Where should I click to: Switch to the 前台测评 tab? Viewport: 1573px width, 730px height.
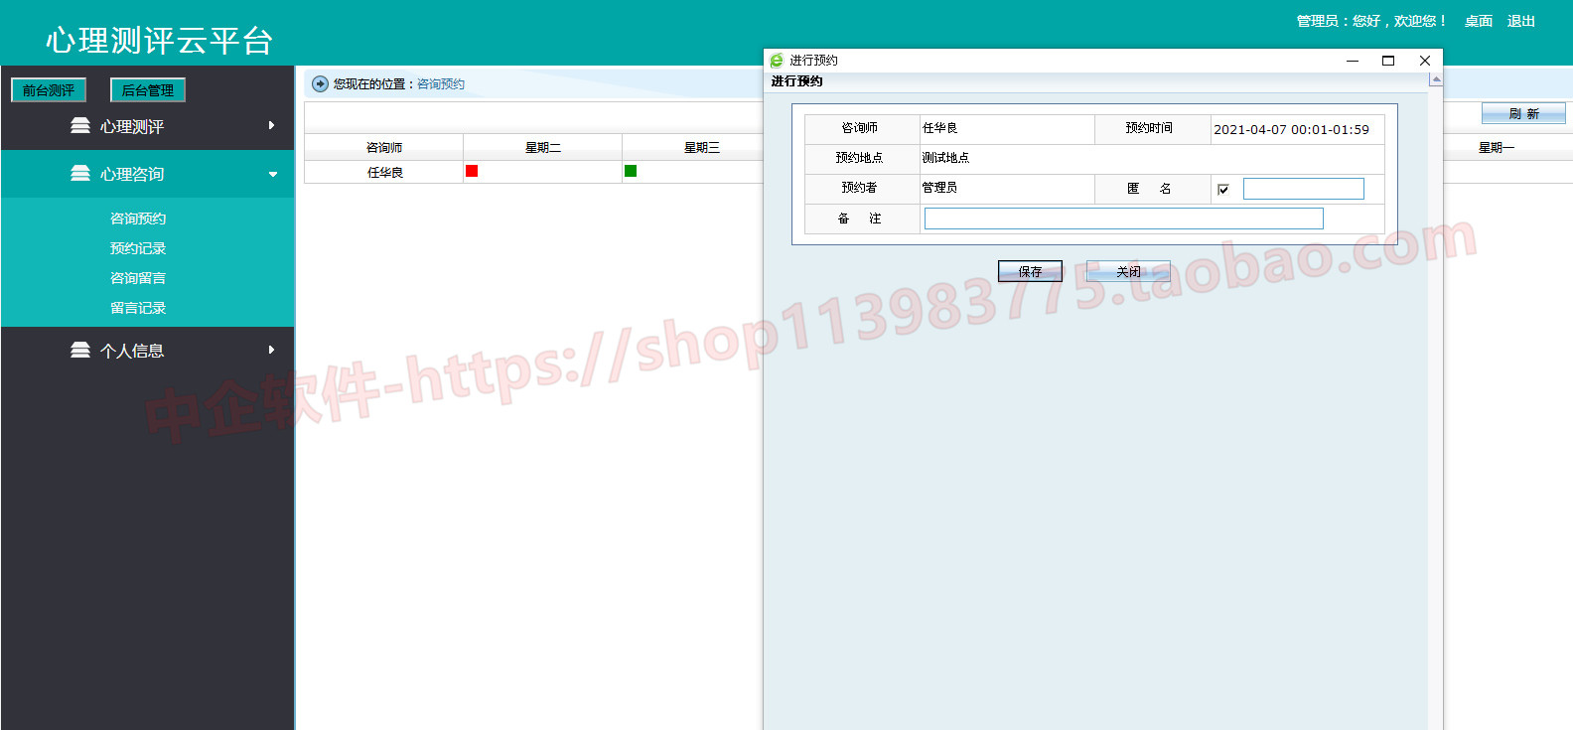coord(49,90)
